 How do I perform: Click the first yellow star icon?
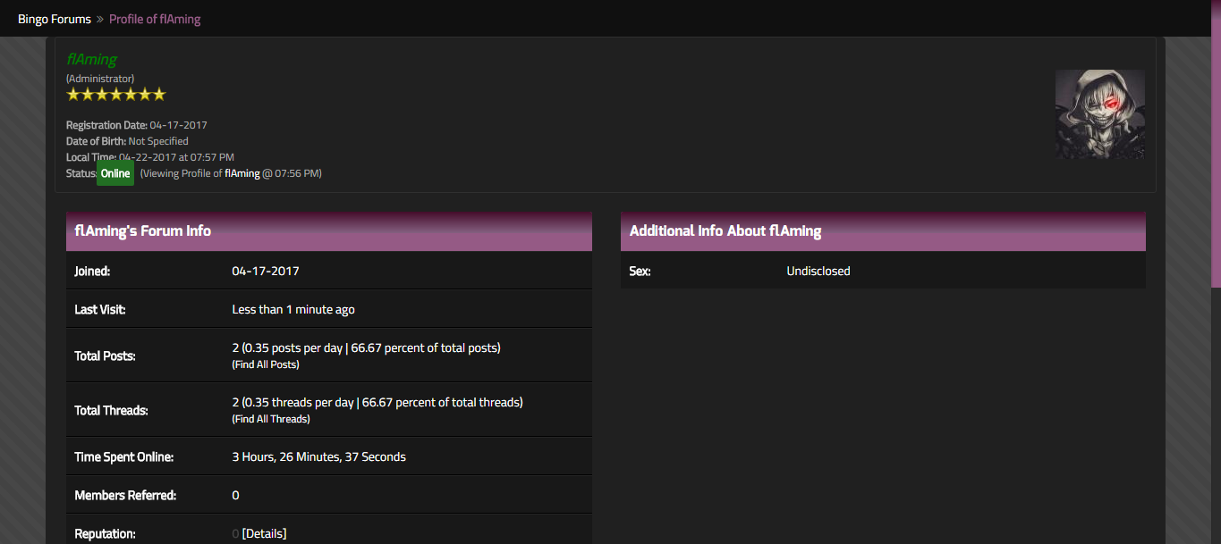[x=73, y=94]
